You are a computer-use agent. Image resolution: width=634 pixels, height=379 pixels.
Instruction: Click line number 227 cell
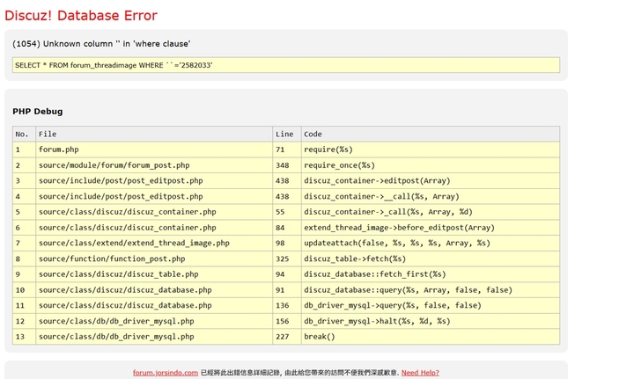tap(287, 337)
